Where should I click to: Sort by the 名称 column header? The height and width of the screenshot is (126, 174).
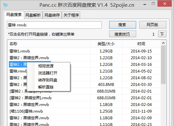tap(49, 44)
